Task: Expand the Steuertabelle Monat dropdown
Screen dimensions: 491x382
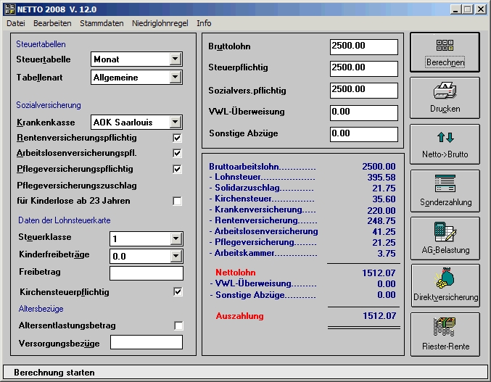Action: (175, 59)
